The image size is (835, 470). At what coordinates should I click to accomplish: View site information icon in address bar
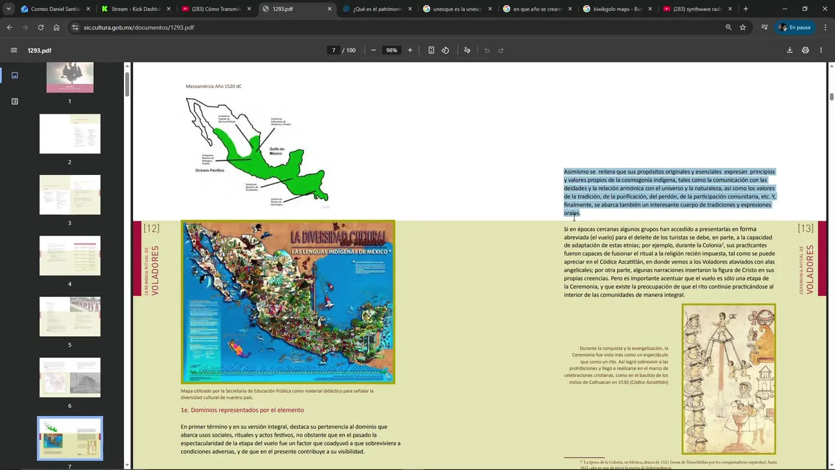pos(75,27)
